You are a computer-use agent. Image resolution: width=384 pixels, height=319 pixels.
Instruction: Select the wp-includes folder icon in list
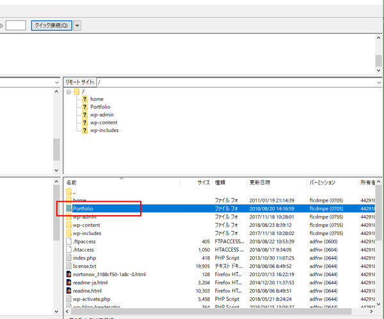pos(69,233)
